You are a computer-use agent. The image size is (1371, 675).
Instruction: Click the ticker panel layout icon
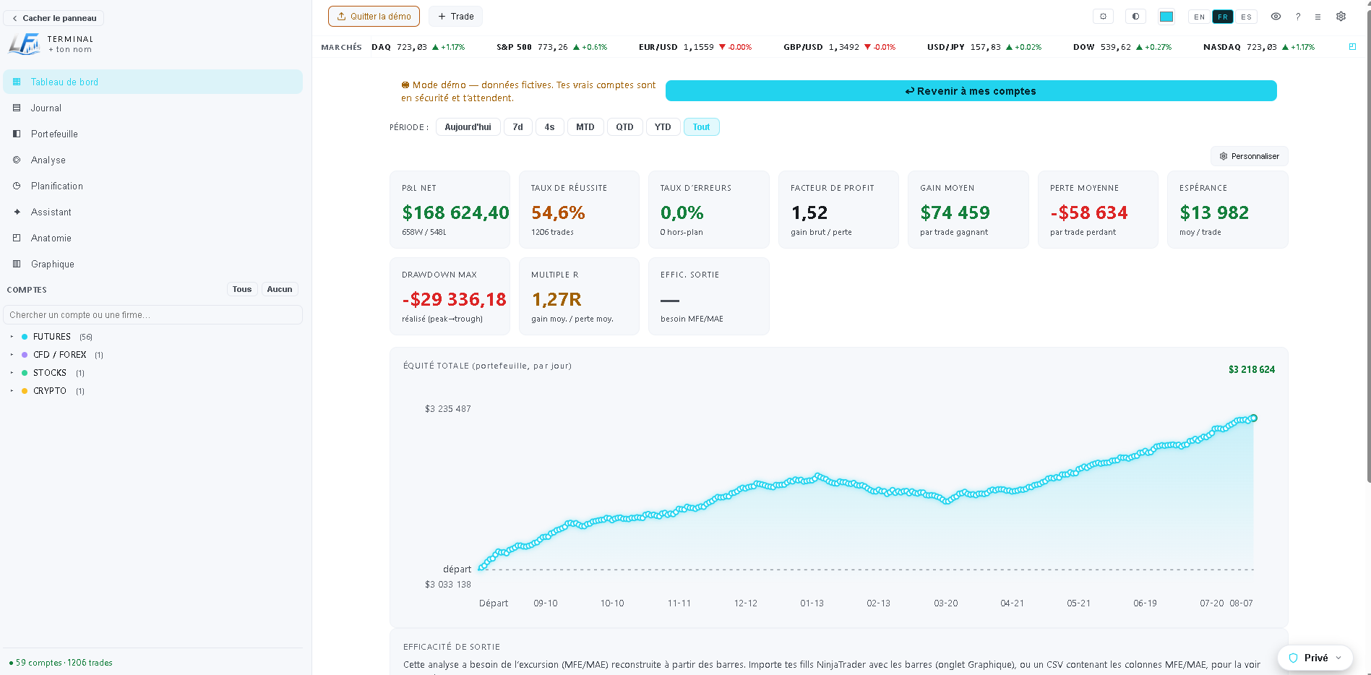click(x=1352, y=46)
